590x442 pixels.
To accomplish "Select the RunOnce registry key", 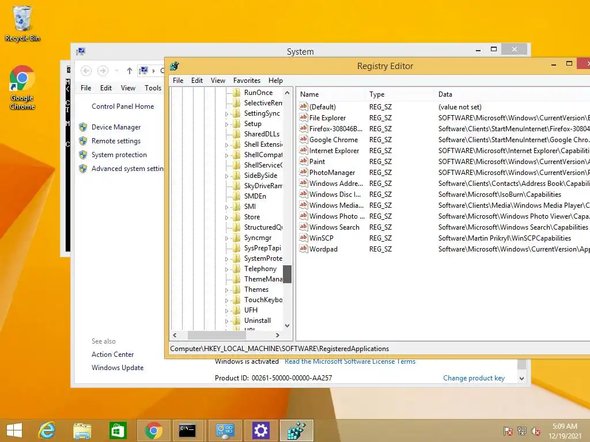I will (x=258, y=93).
